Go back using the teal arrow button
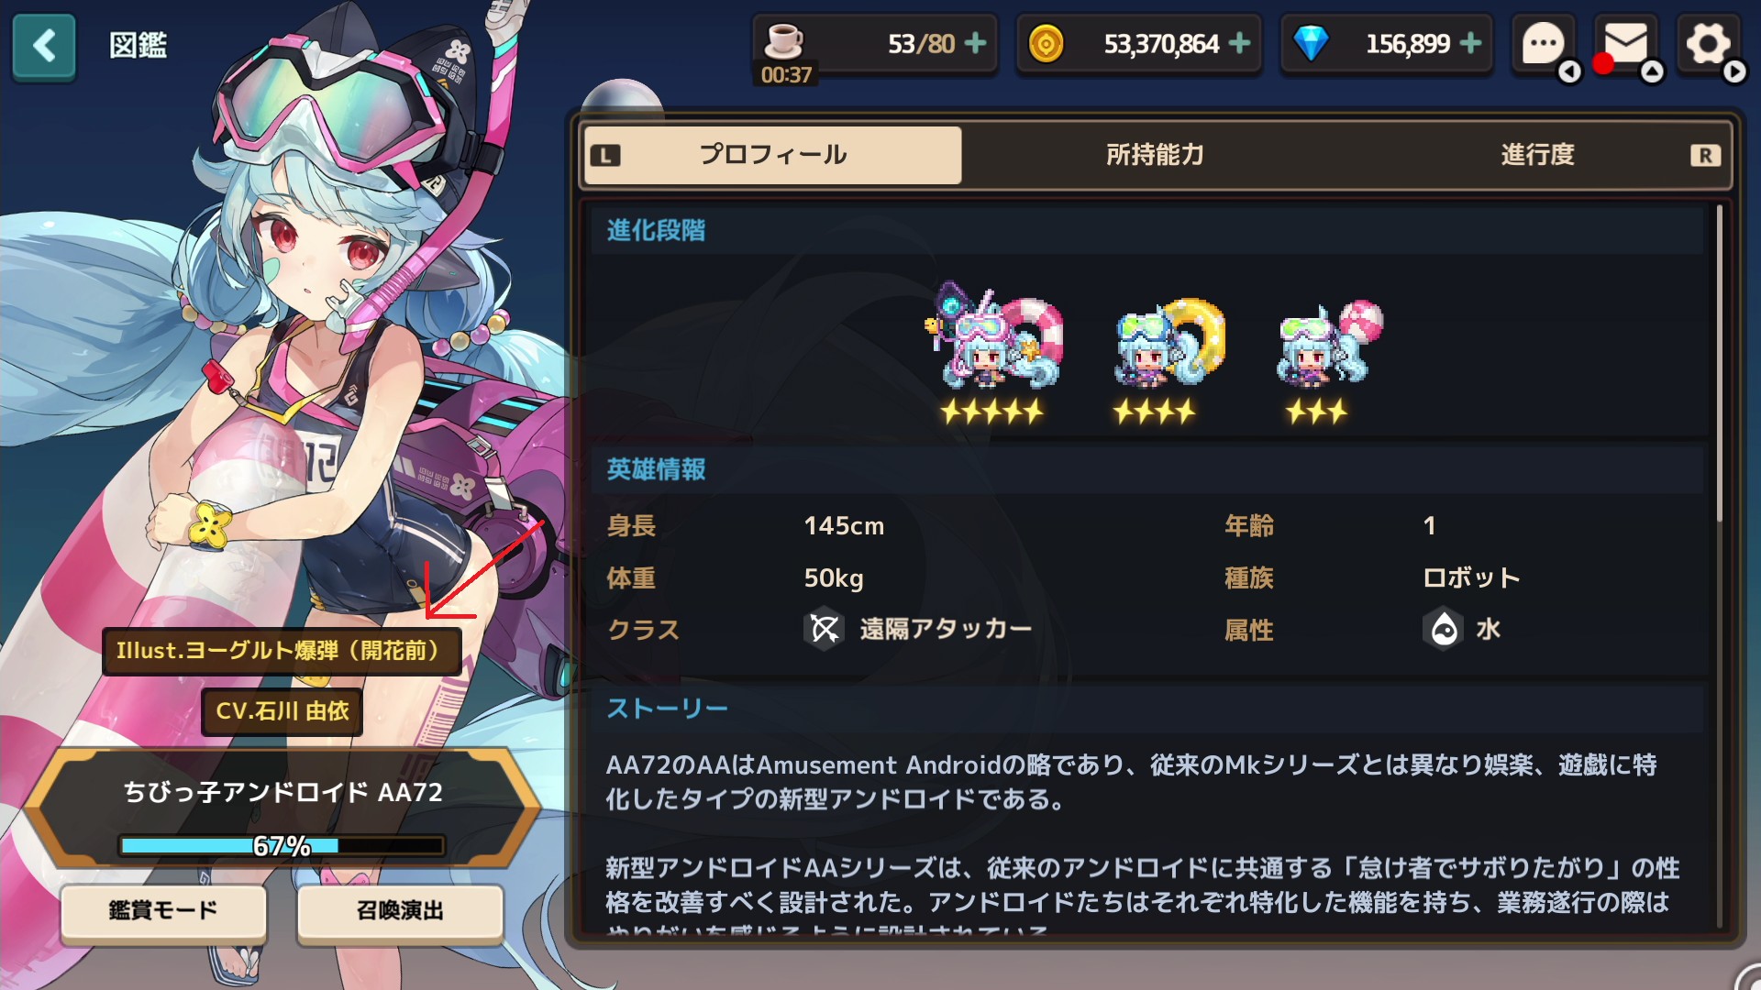The width and height of the screenshot is (1761, 990). (x=44, y=46)
